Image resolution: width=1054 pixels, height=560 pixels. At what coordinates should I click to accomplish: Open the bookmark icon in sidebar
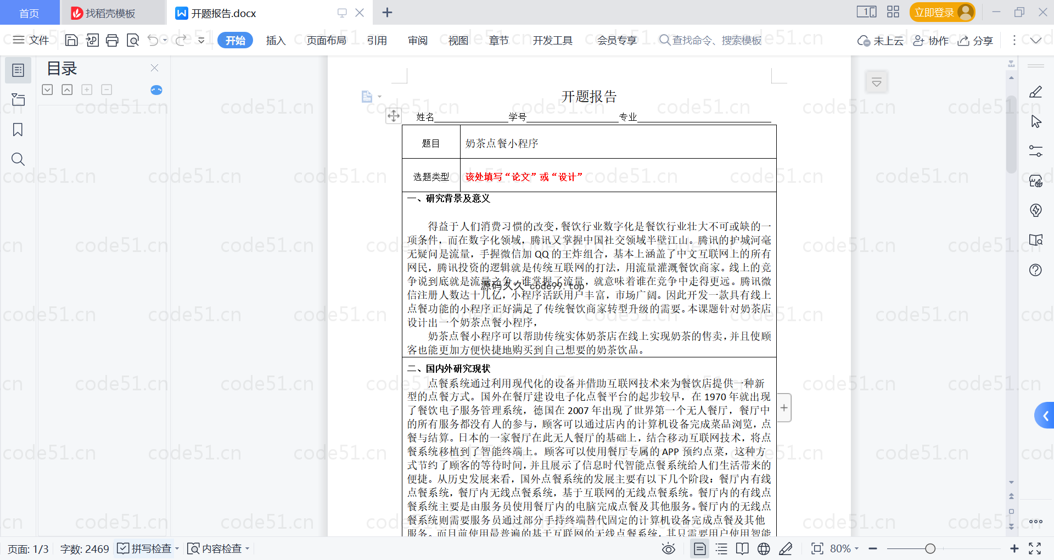pyautogui.click(x=18, y=130)
